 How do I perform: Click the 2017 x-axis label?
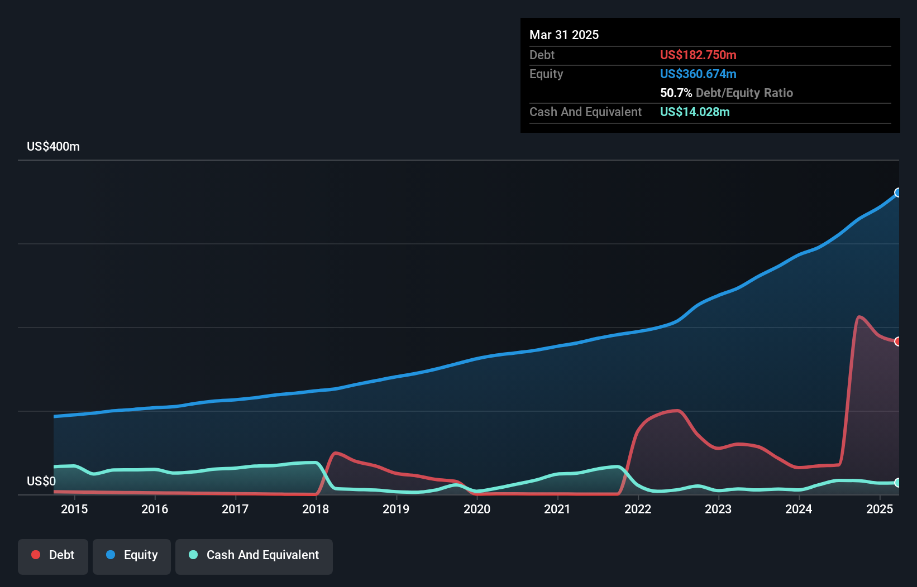pos(235,509)
